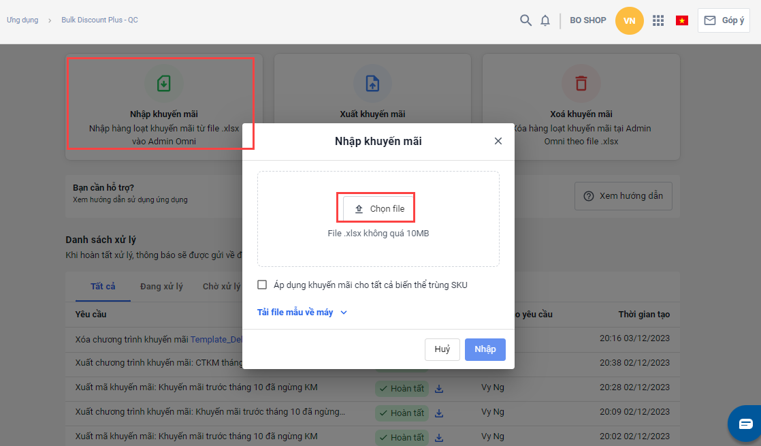Click the Xuất khuyến mãi export icon
This screenshot has width=761, height=446.
pos(372,83)
